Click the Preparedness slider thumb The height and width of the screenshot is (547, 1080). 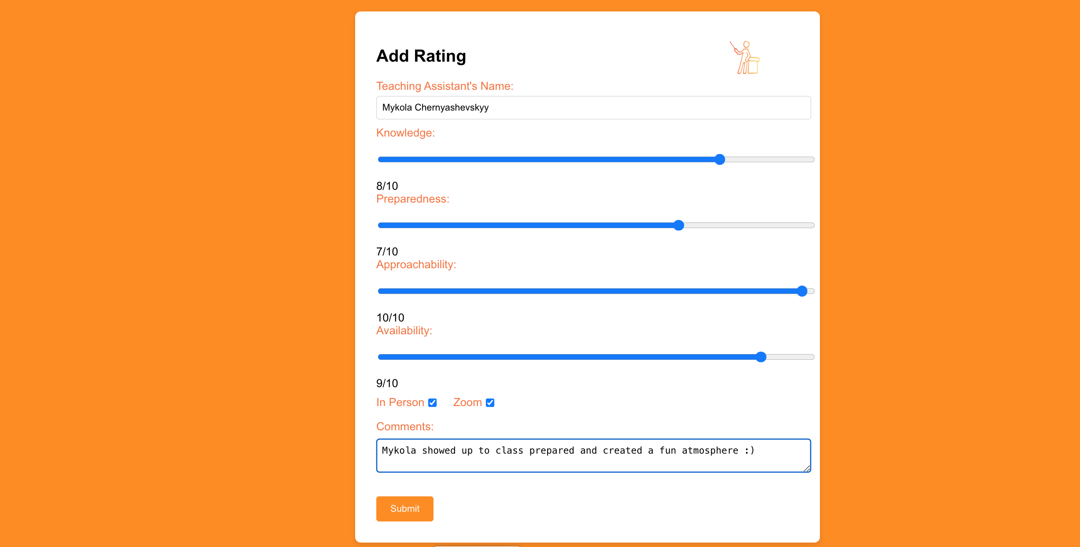[679, 225]
